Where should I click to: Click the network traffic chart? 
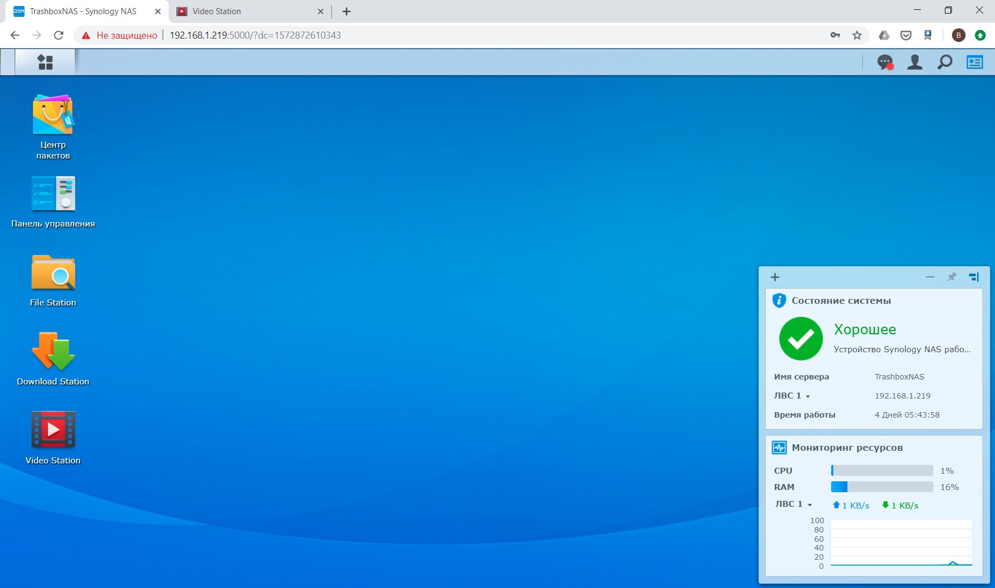(901, 543)
